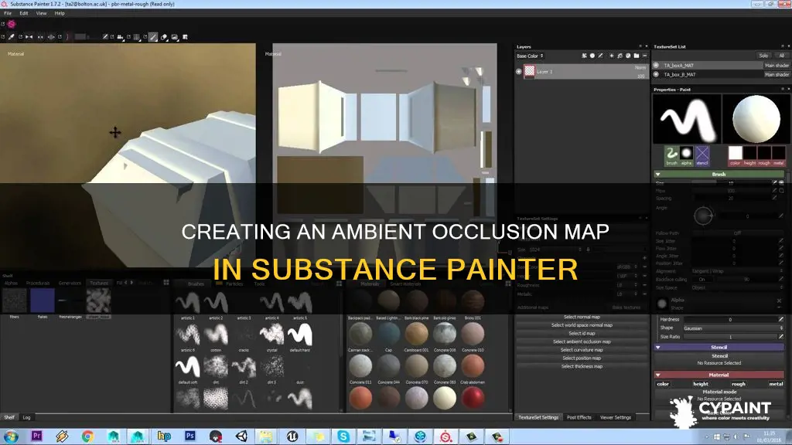This screenshot has height=445, width=792.
Task: Select the default soft brush preset
Action: 188,369
